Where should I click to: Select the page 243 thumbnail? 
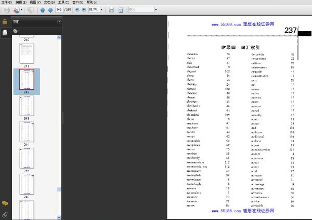pos(27,106)
